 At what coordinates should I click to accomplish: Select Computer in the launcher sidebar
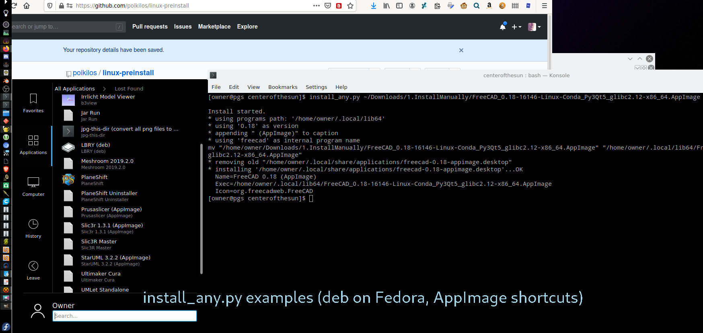tap(33, 187)
